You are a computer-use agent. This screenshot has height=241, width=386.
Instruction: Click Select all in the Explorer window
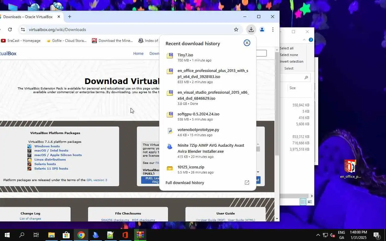286,48
